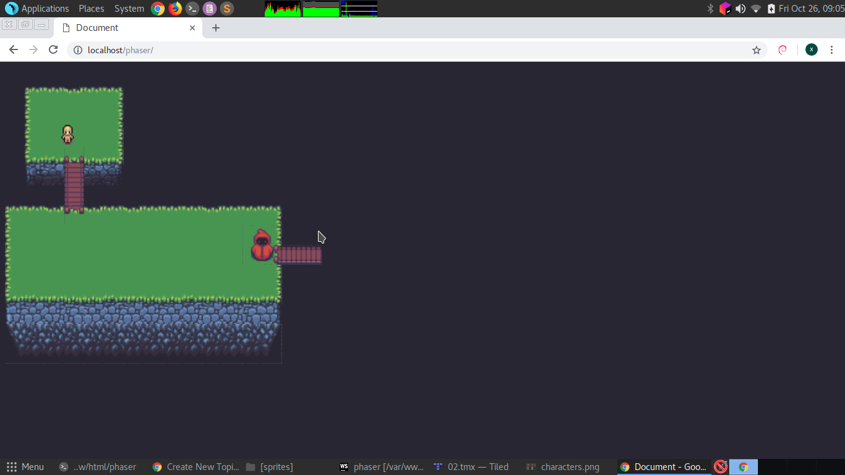Launch terminal from the top panel
845x475 pixels.
pyautogui.click(x=192, y=9)
